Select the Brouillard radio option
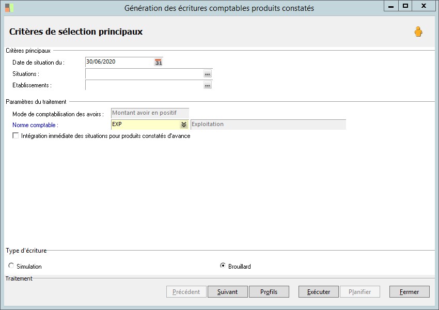The width and height of the screenshot is (439, 310). click(x=223, y=266)
